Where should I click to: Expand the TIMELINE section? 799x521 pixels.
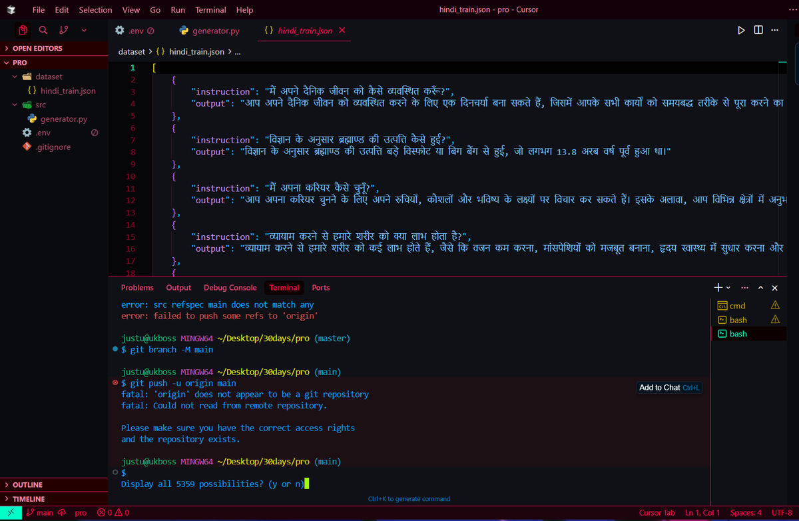point(54,499)
